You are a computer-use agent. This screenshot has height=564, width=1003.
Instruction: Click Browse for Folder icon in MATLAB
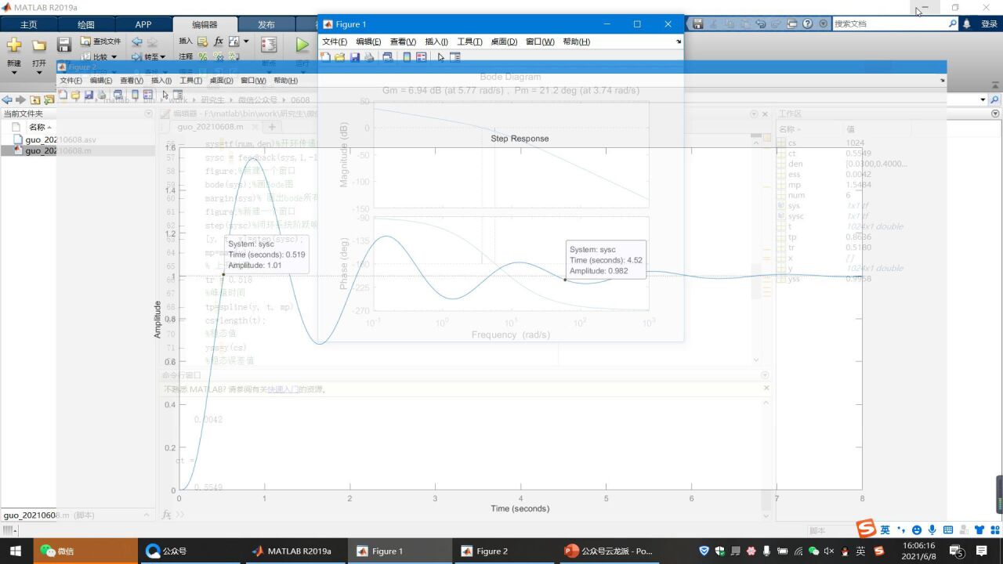pos(49,99)
